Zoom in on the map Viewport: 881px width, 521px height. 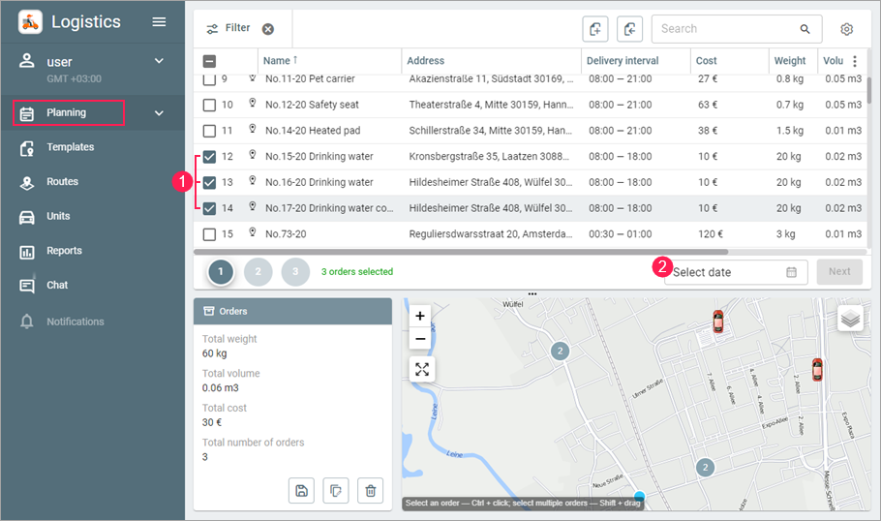(420, 316)
